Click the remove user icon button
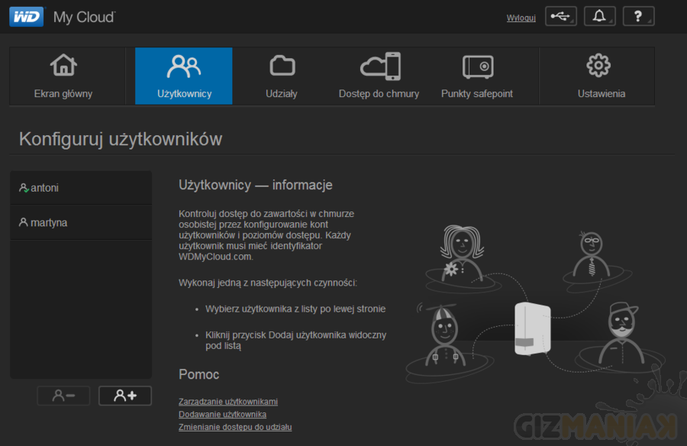 (x=63, y=396)
